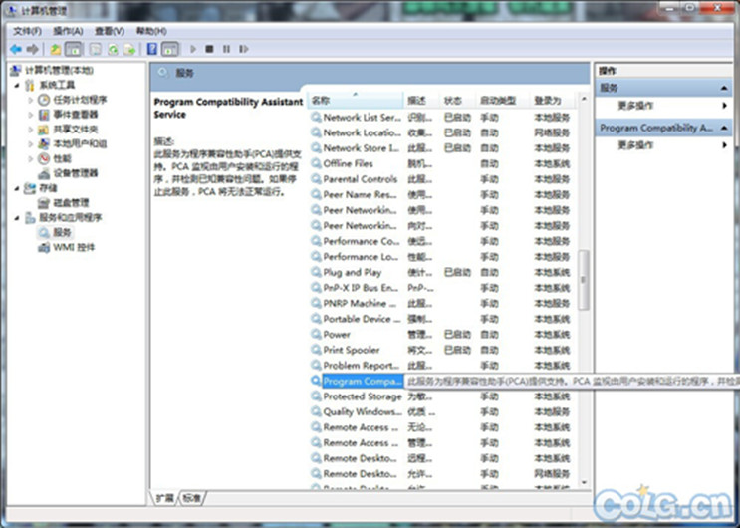Image resolution: width=740 pixels, height=528 pixels.
Task: Sort by the 登录为 column header
Action: coord(552,101)
